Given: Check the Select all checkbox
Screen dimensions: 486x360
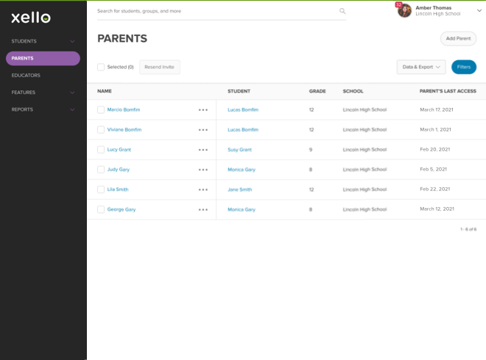Looking at the screenshot, I should coord(101,67).
